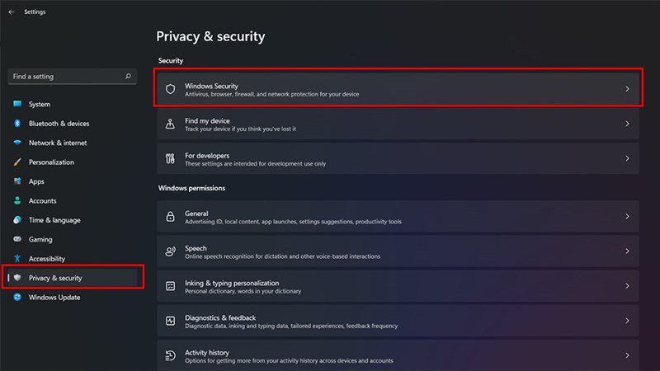Click the Find my device icon
The image size is (660, 371).
170,124
